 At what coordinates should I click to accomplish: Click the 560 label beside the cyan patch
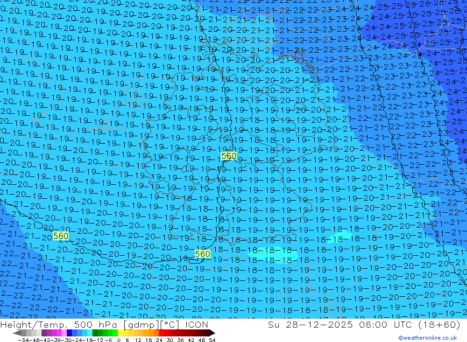(x=203, y=254)
